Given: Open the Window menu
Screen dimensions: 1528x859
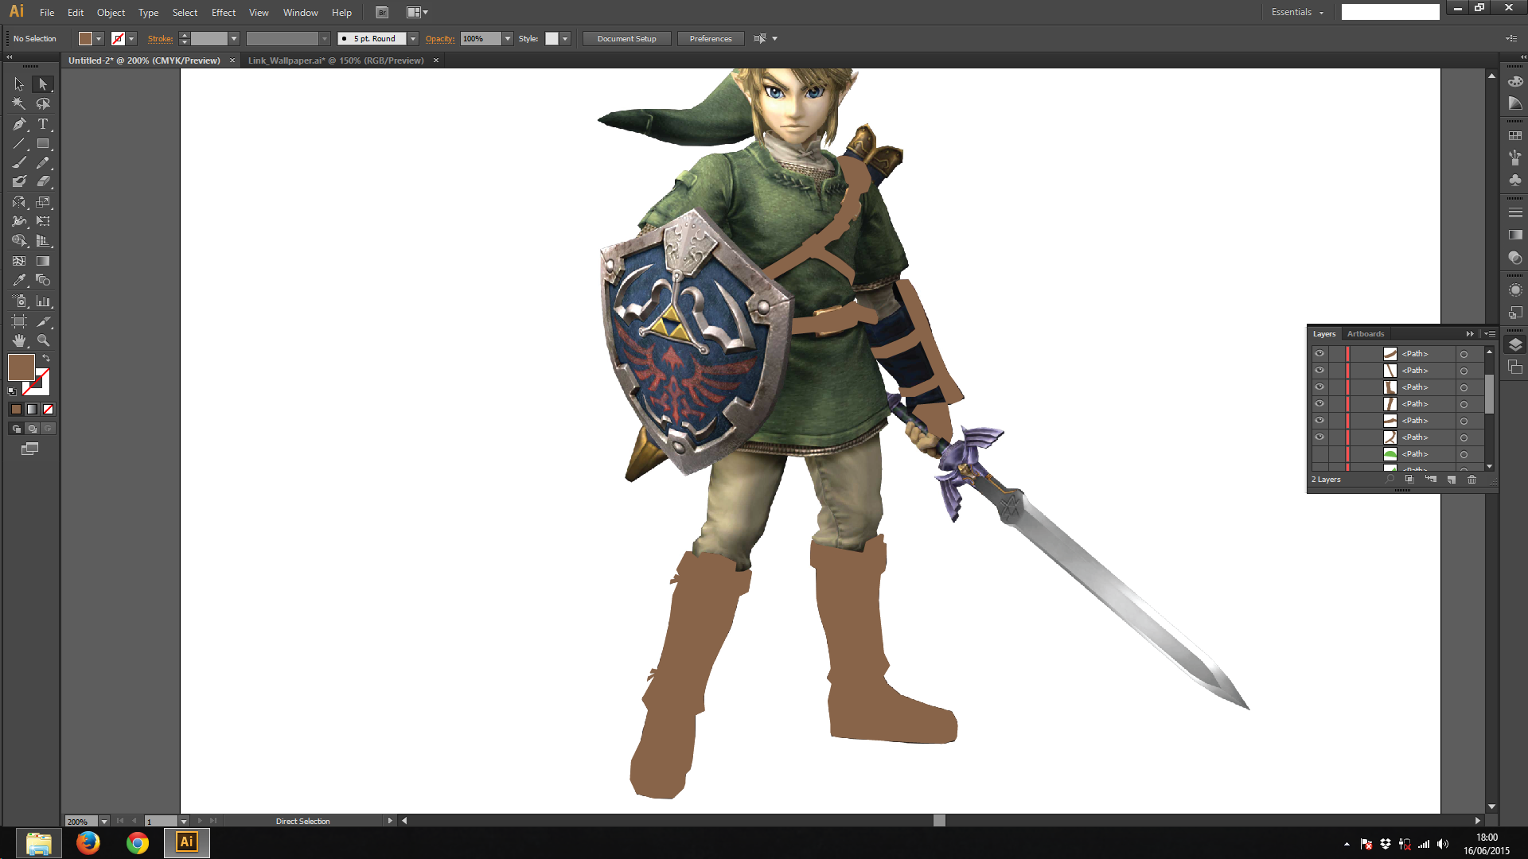Looking at the screenshot, I should (x=300, y=13).
